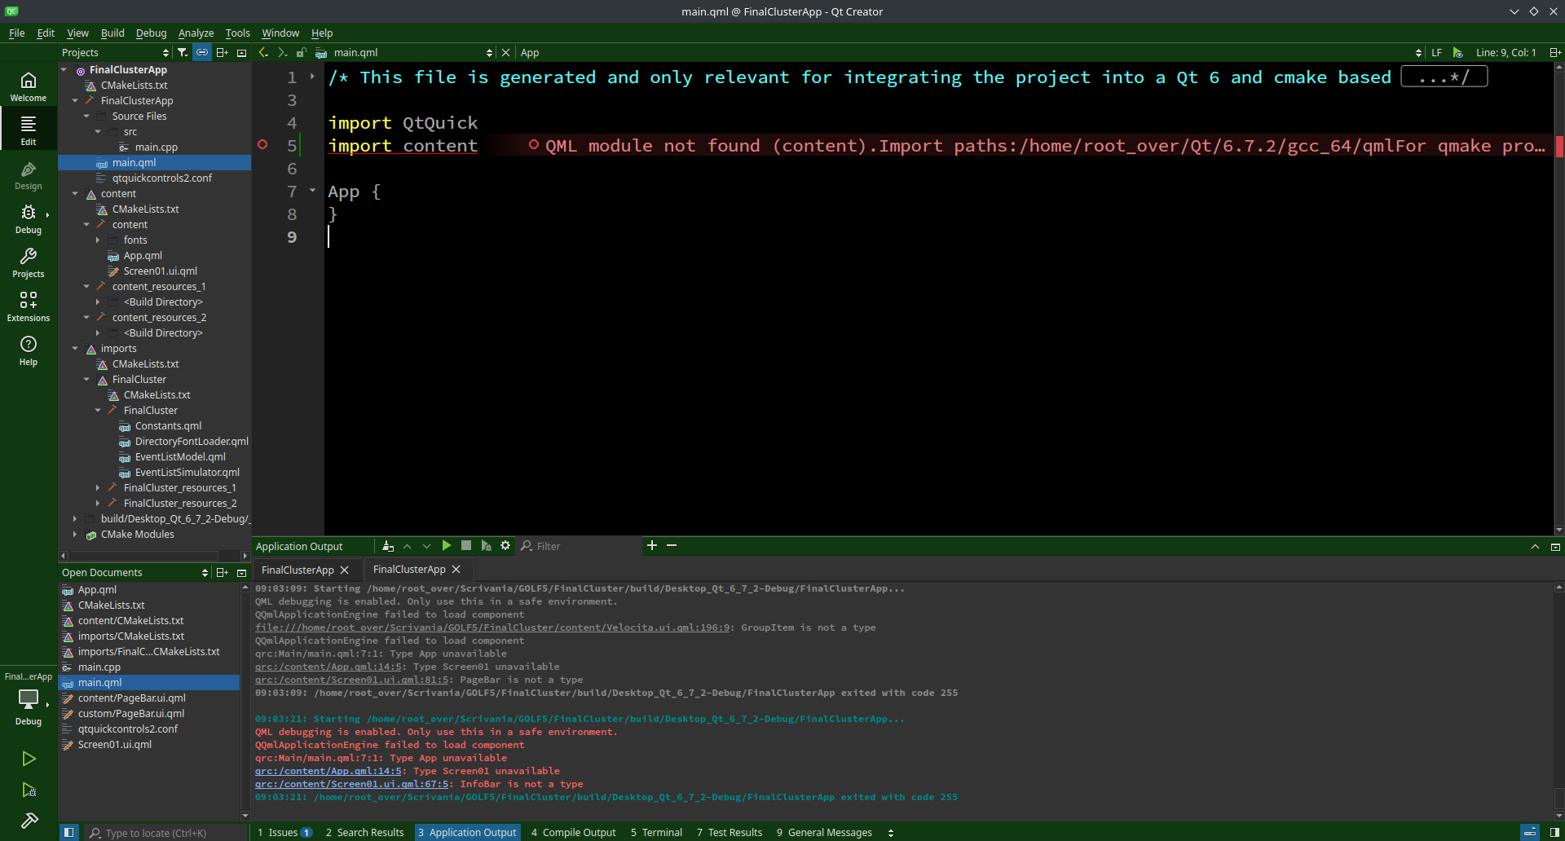The height and width of the screenshot is (841, 1565).
Task: Select the first FinalClusterApp output tab
Action: click(x=298, y=570)
